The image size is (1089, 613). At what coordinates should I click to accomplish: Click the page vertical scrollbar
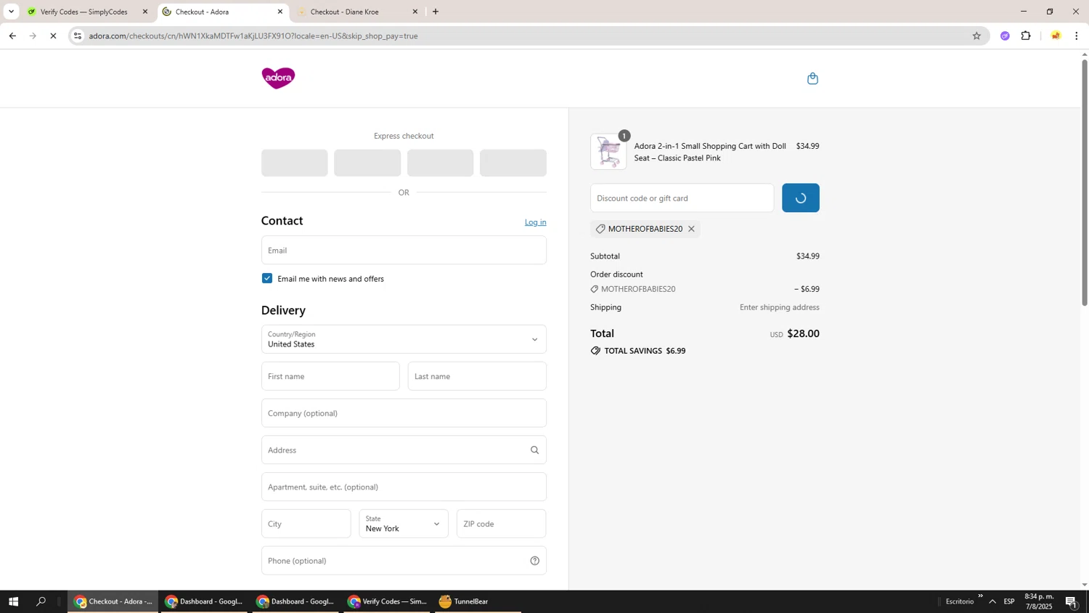click(1085, 182)
